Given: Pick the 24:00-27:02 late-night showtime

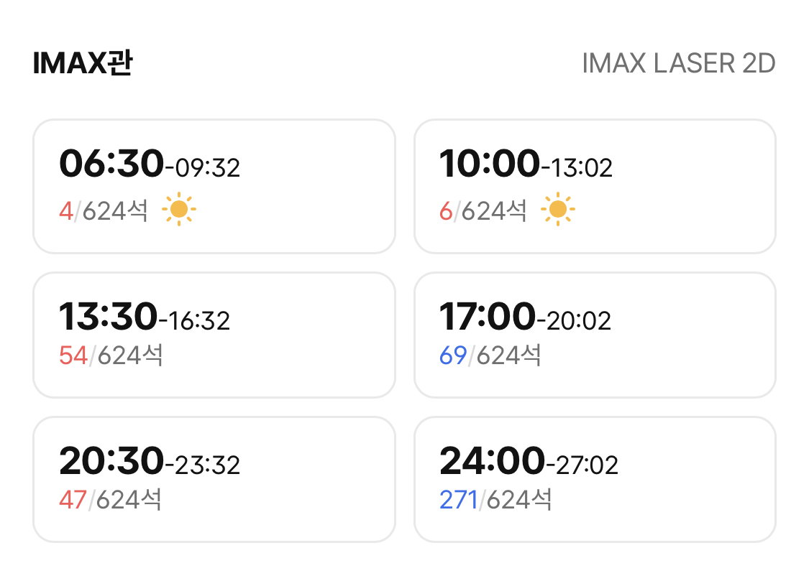Looking at the screenshot, I should click(595, 480).
